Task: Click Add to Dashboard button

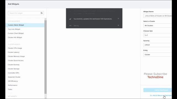Action: click(x=157, y=90)
